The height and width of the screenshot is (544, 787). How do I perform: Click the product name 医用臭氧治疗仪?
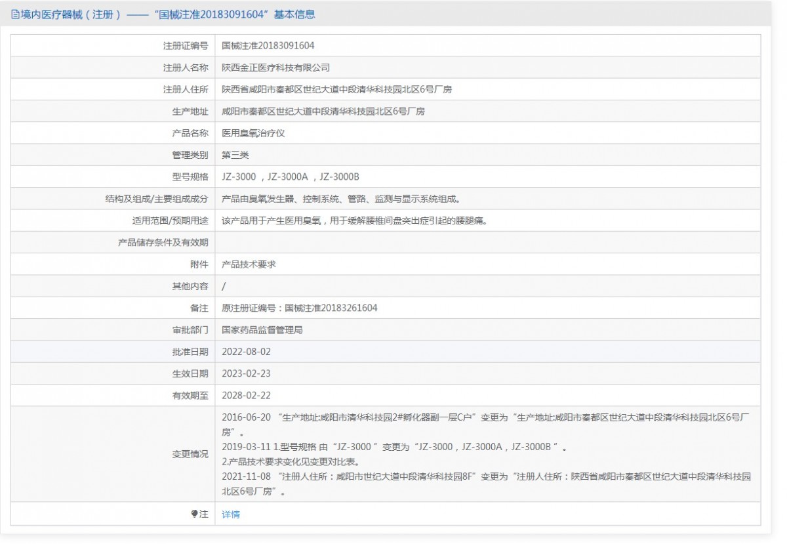coord(253,133)
